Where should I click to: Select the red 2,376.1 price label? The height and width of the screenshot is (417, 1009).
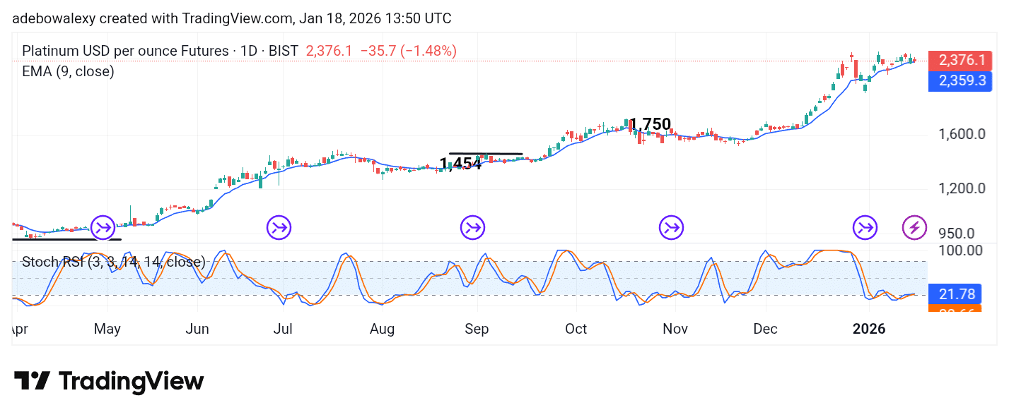point(961,60)
